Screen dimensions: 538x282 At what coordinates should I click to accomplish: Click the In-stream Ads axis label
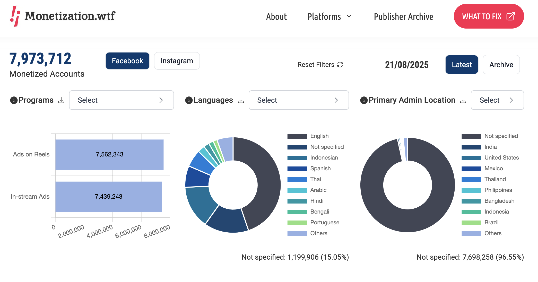pyautogui.click(x=30, y=197)
